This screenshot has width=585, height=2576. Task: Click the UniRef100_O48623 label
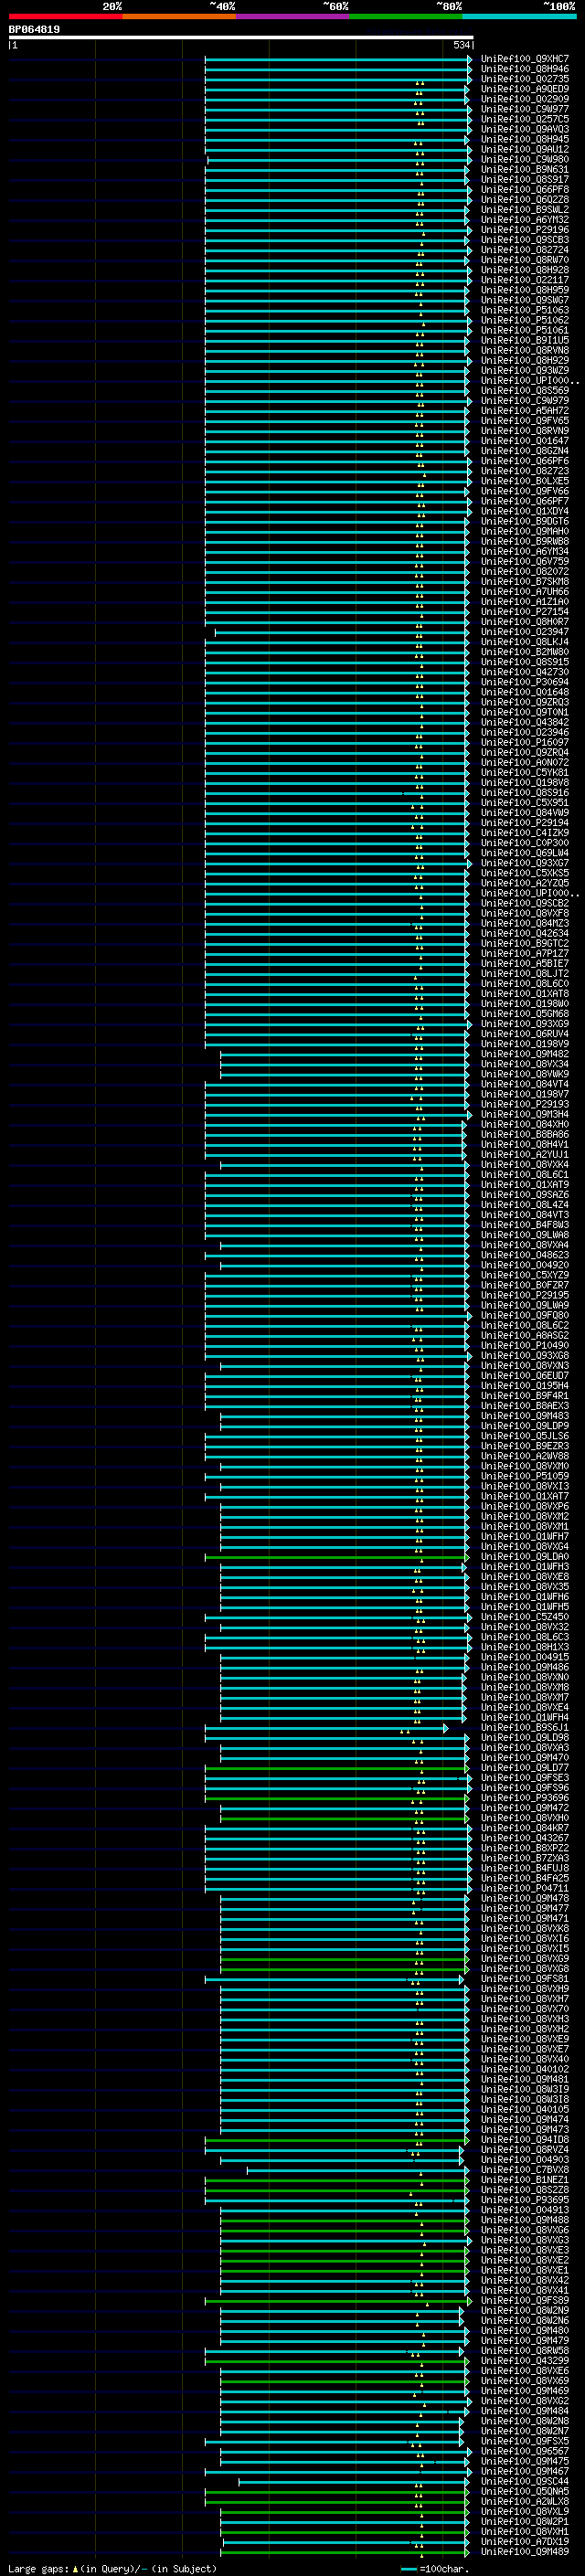tap(525, 1255)
